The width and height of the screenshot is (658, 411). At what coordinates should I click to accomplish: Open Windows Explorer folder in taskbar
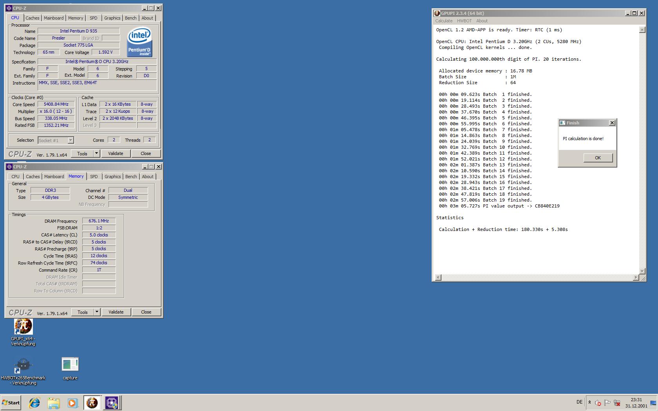(x=54, y=402)
